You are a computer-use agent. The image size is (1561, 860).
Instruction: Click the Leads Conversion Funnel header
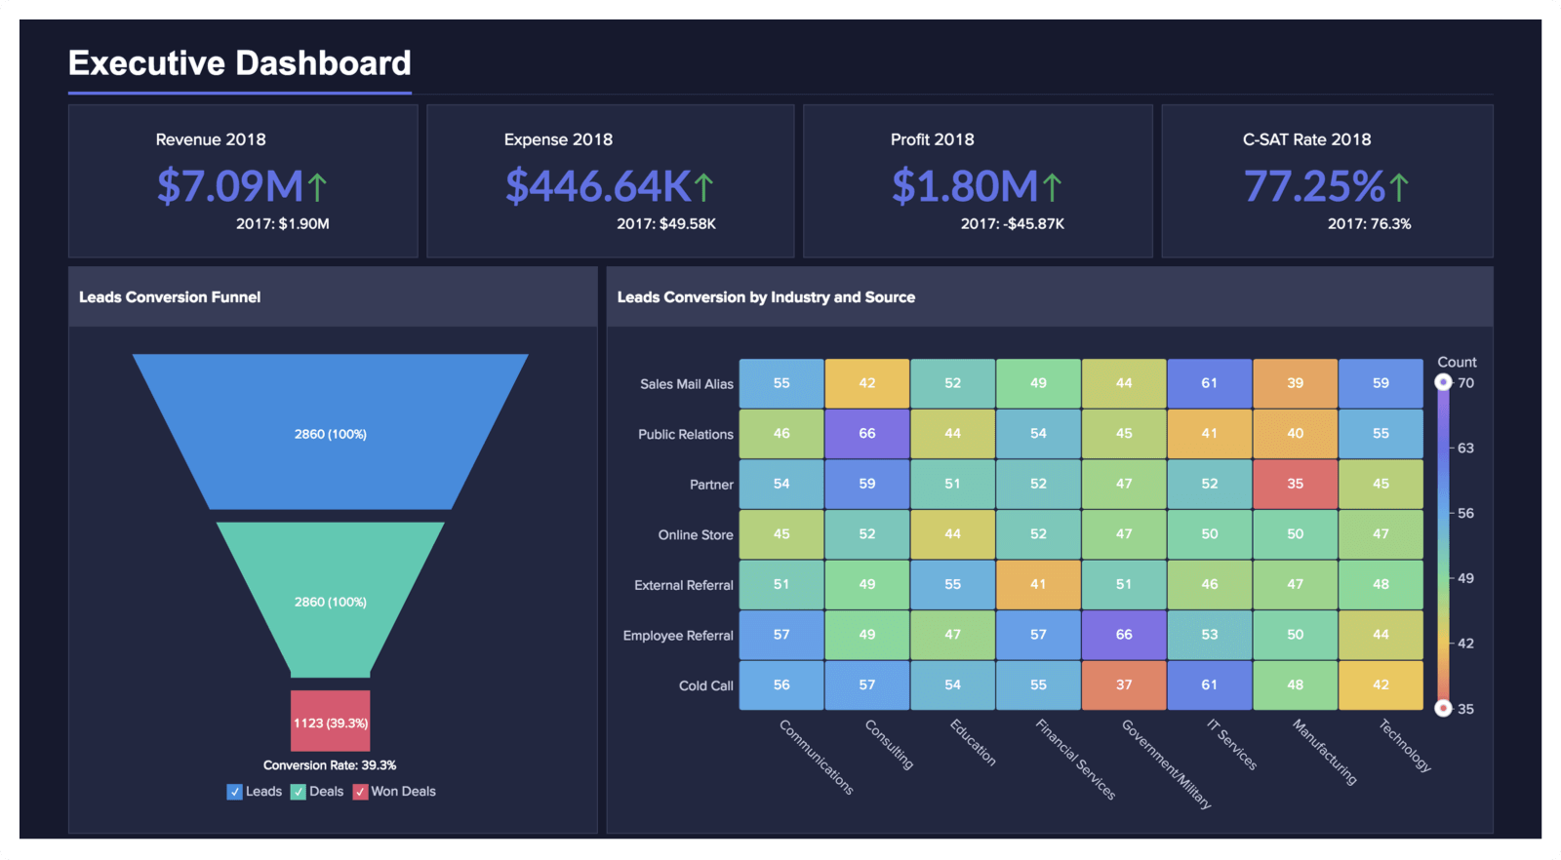click(x=170, y=297)
